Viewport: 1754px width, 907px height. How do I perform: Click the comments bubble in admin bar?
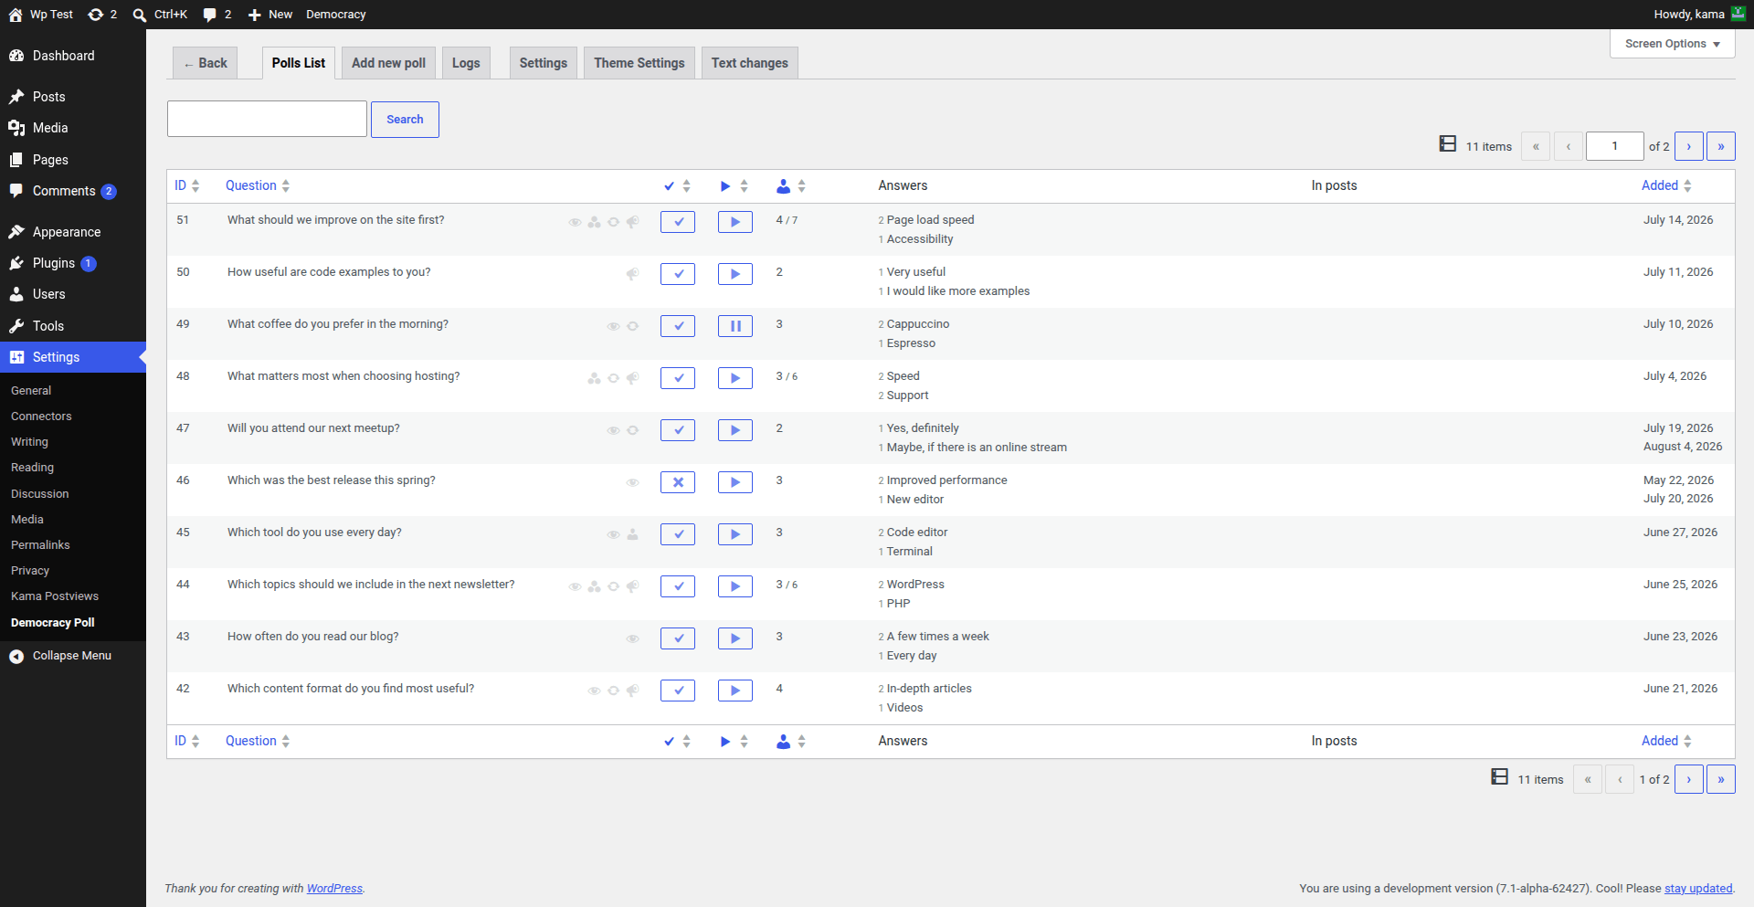point(210,15)
